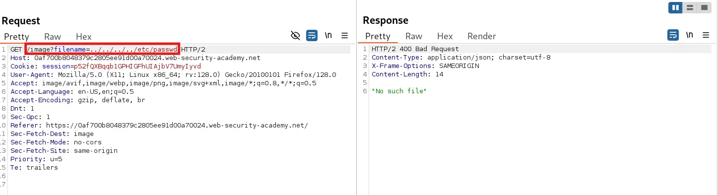The height and width of the screenshot is (195, 718).
Task: Toggle non-printable characters \n in Response panel
Action: 690,35
